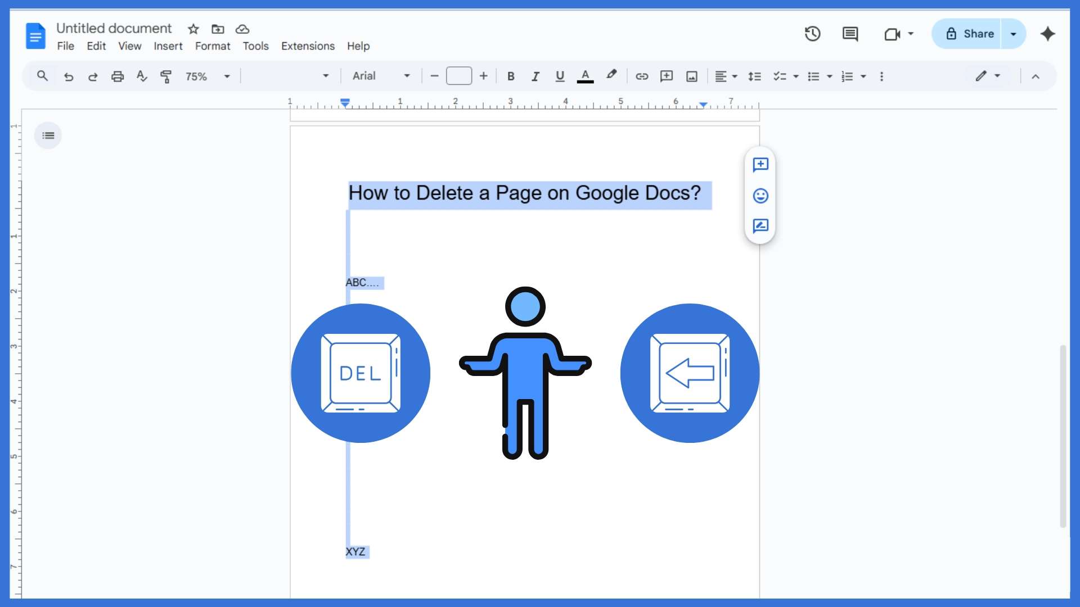Open the Format menu
This screenshot has width=1080, height=607.
pos(213,46)
